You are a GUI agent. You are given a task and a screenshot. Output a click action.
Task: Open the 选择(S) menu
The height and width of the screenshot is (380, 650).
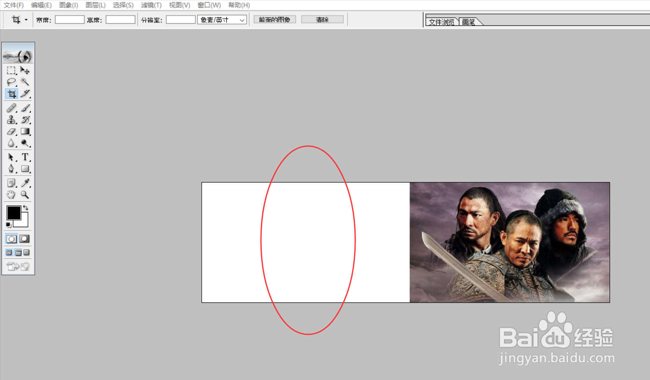pyautogui.click(x=123, y=5)
